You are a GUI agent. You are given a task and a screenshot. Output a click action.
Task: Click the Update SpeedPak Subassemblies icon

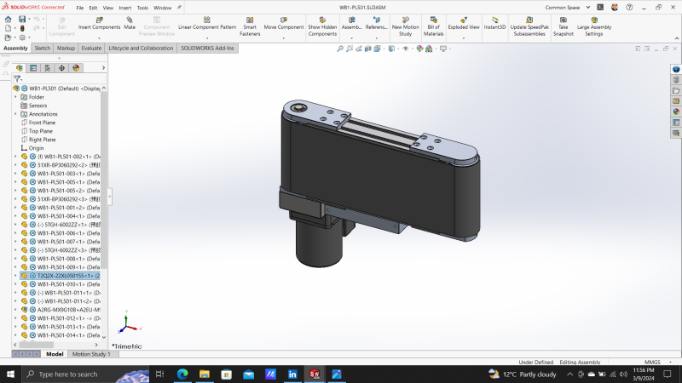529,20
